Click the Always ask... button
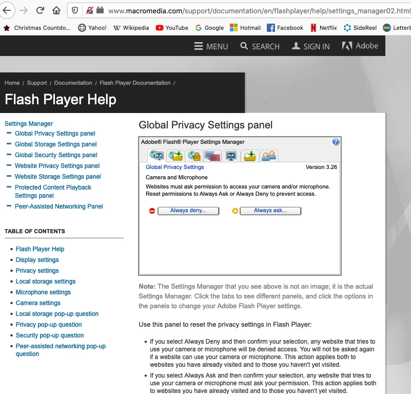This screenshot has height=394, width=411. (x=270, y=211)
